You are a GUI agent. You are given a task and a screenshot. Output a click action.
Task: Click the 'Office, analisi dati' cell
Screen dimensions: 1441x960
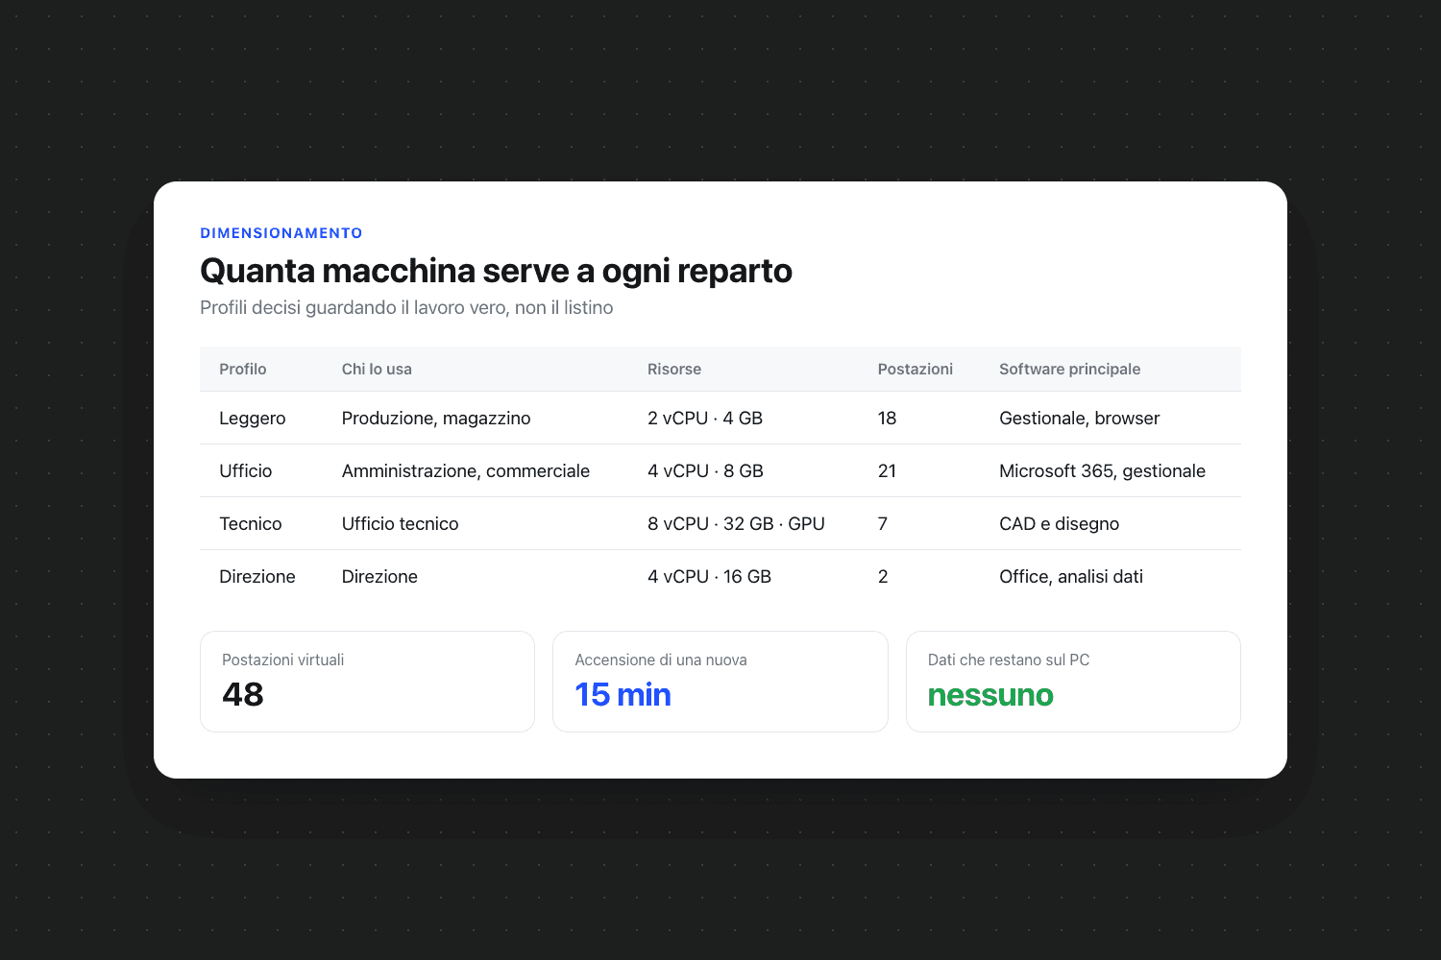click(1071, 576)
